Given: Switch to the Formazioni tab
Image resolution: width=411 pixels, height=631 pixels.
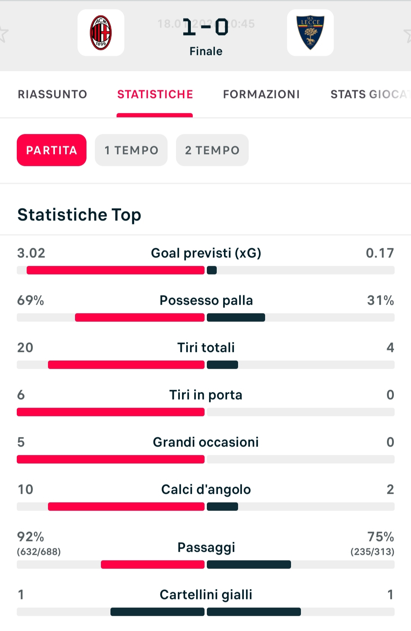Looking at the screenshot, I should 261,94.
